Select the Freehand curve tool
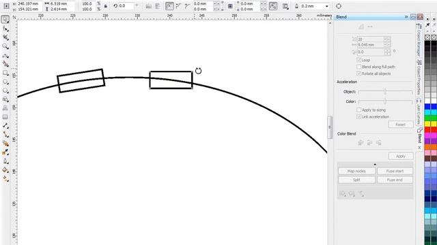The width and height of the screenshot is (437, 245). coord(5,55)
